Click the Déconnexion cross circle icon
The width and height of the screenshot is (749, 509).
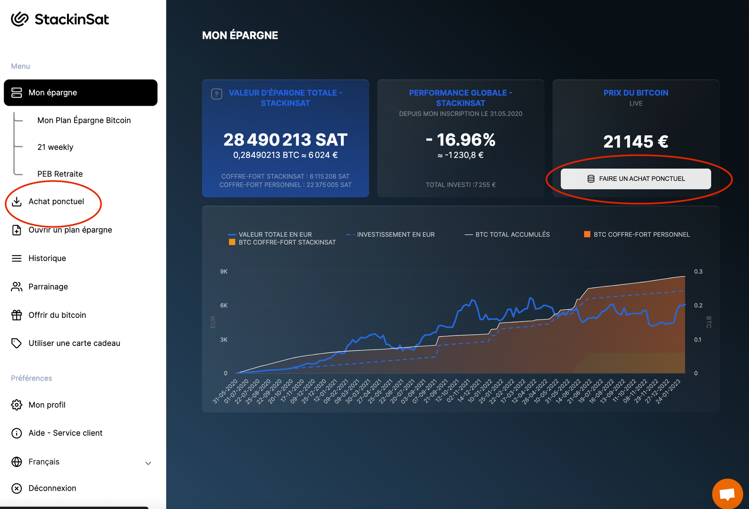[x=16, y=488]
